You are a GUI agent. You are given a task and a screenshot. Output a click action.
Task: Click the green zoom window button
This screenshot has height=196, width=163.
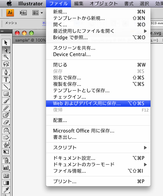point(31,33)
